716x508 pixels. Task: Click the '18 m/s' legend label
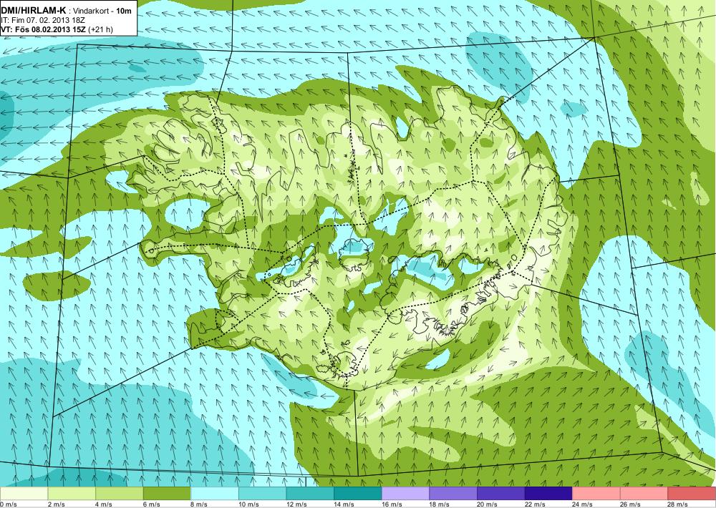point(440,504)
